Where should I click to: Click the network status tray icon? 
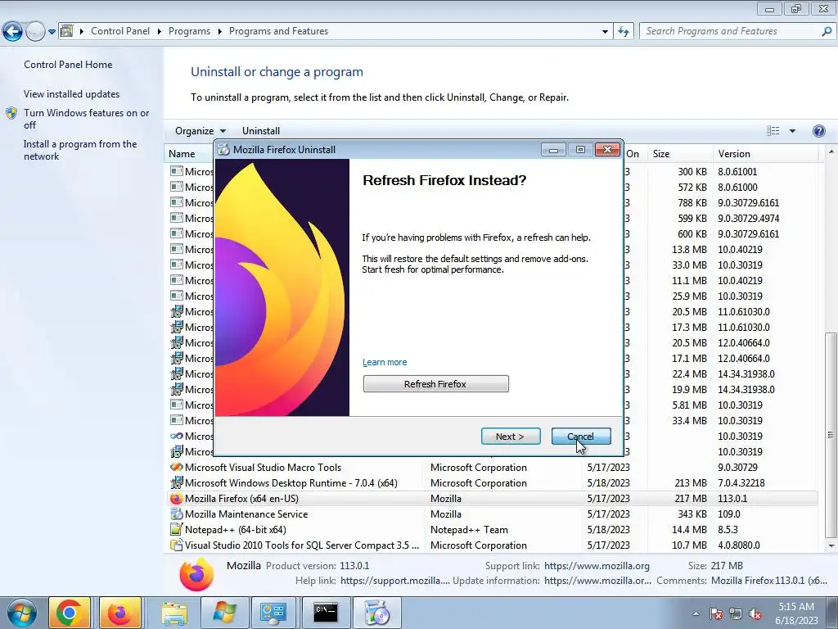736,613
